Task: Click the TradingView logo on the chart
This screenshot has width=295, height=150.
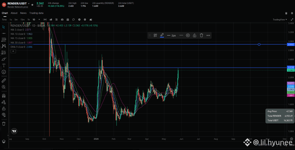Action: (14, 131)
